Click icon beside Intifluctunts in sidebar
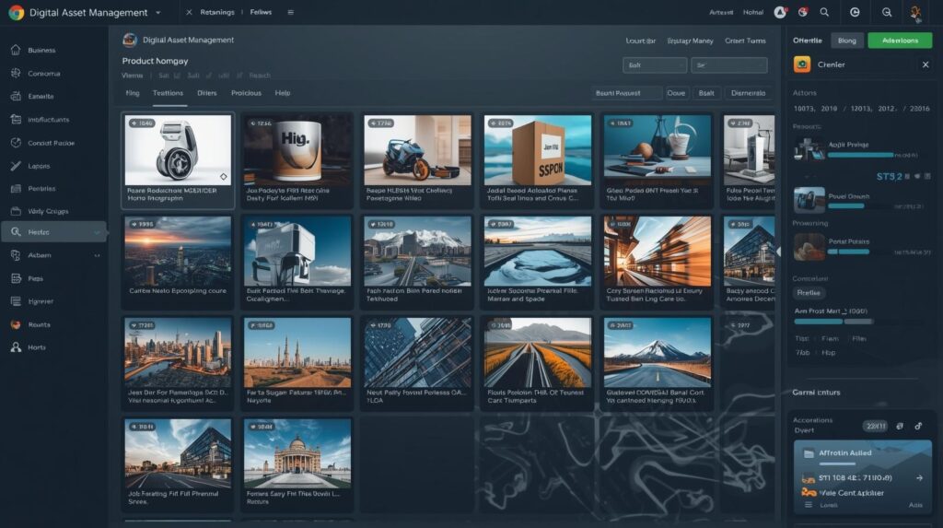The width and height of the screenshot is (943, 528). [16, 119]
